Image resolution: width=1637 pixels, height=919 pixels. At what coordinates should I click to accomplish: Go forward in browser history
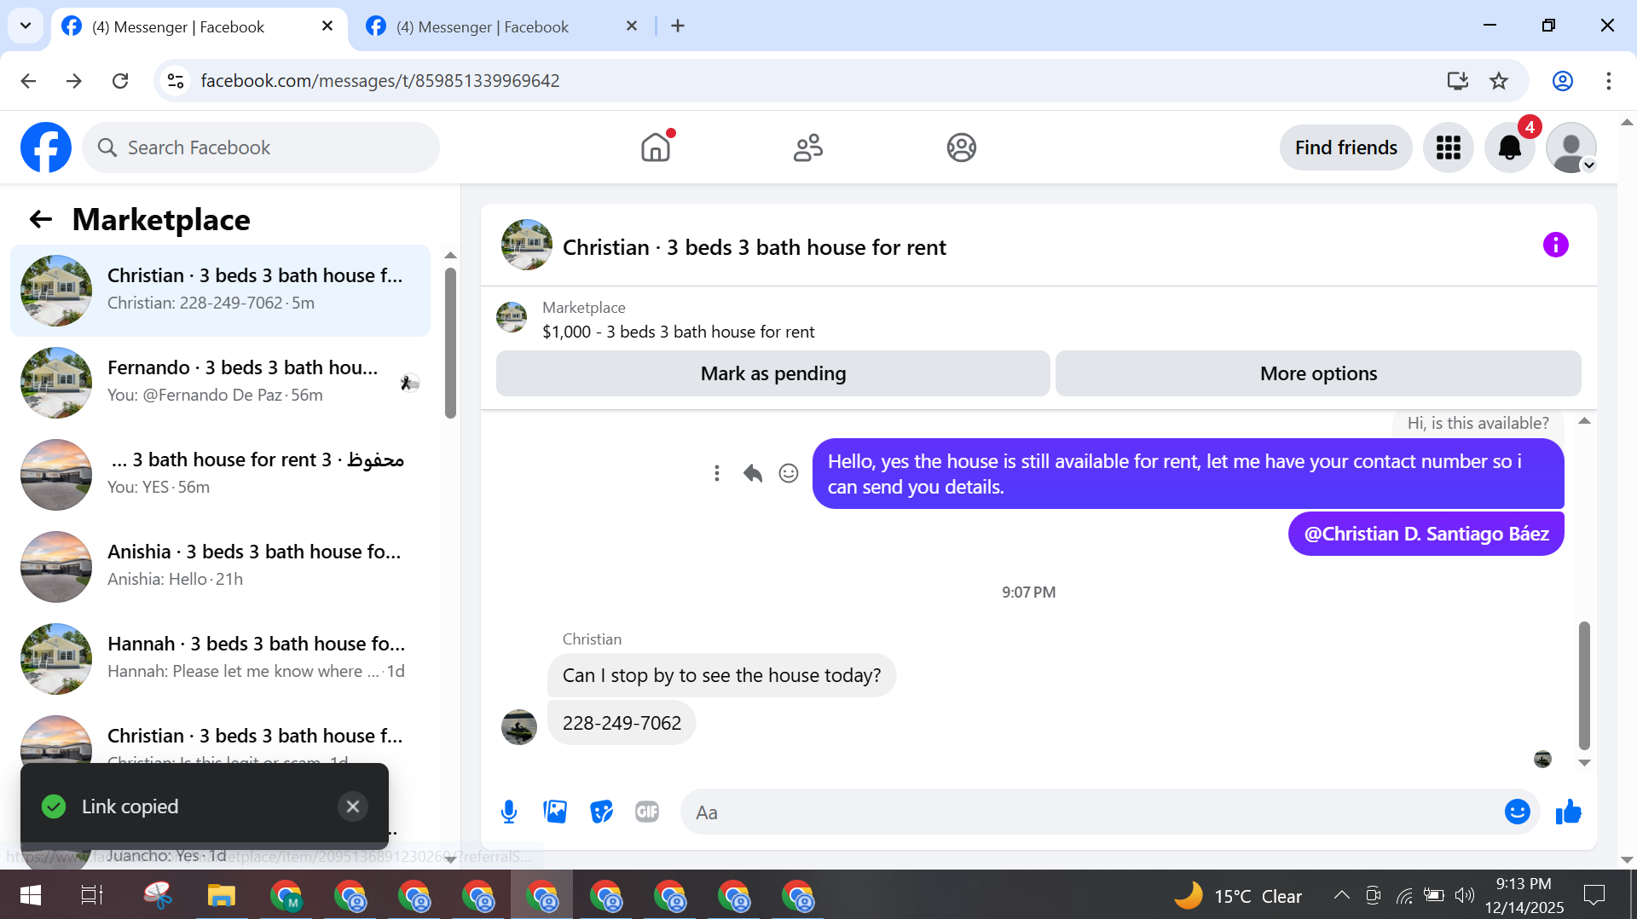point(74,80)
